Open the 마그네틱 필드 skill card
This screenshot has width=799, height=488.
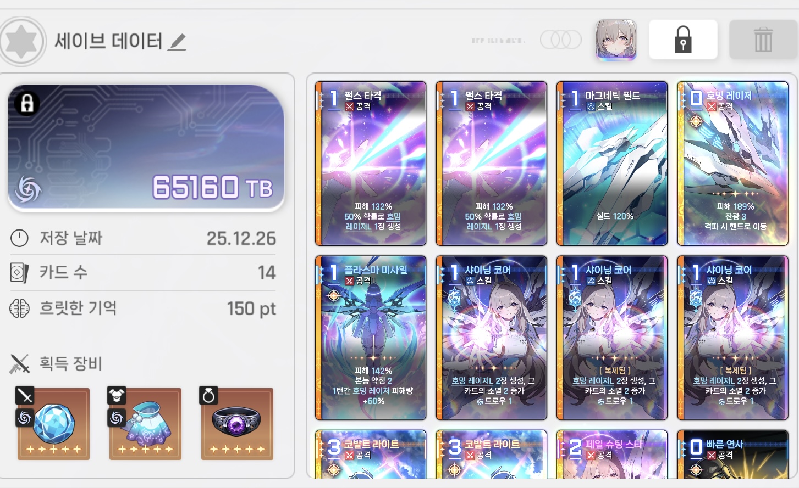tap(612, 164)
